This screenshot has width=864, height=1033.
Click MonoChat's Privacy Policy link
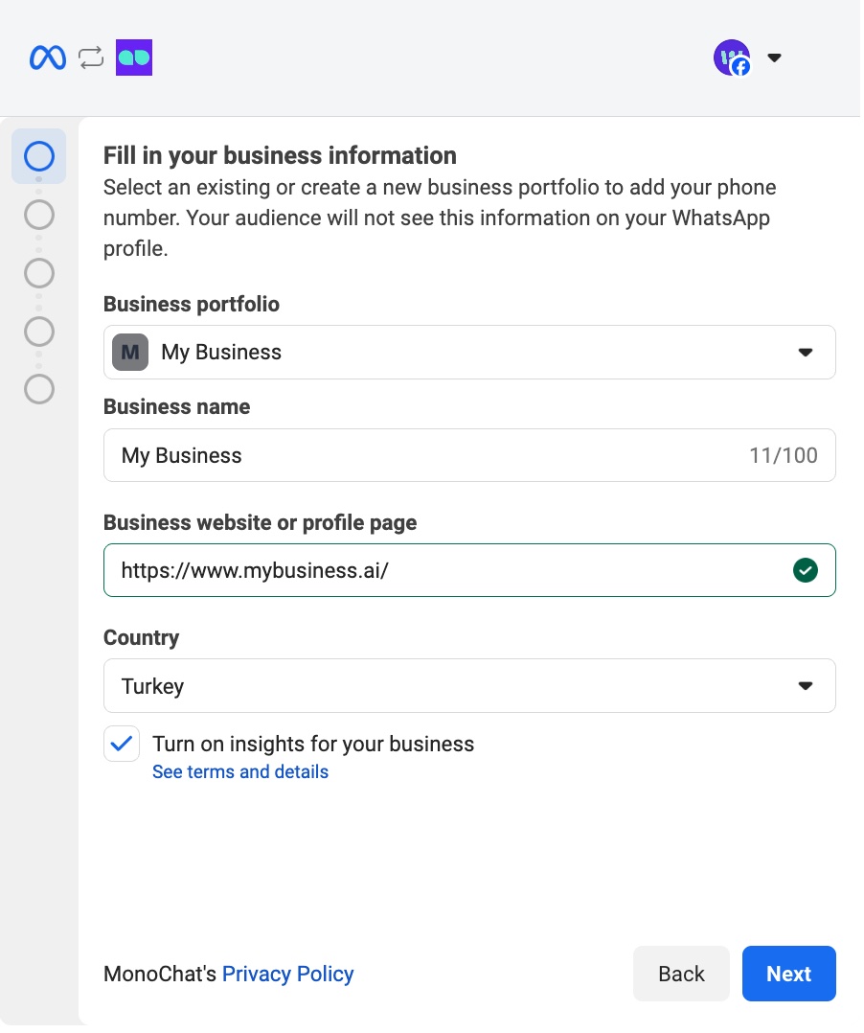click(288, 974)
